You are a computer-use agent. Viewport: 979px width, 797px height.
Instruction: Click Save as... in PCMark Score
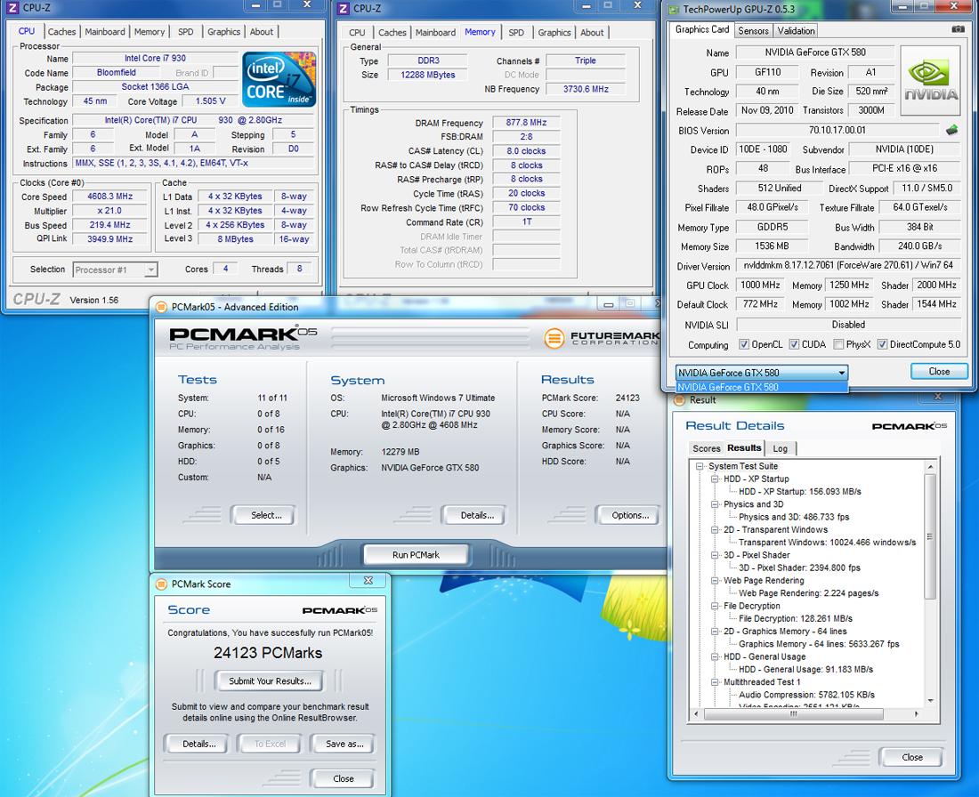point(344,744)
